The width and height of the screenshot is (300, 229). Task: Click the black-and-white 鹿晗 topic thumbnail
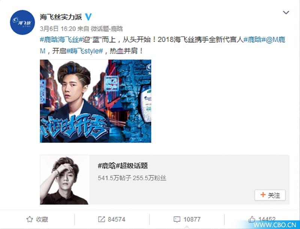[x=64, y=180]
